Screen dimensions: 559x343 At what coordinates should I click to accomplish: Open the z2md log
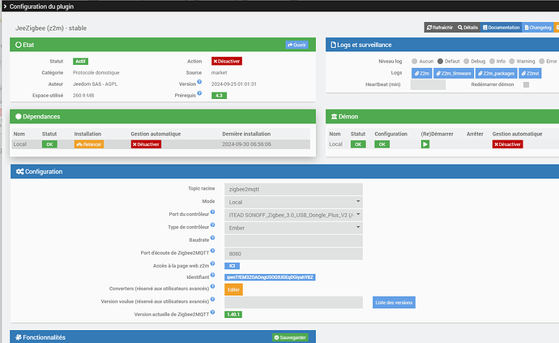tap(530, 74)
